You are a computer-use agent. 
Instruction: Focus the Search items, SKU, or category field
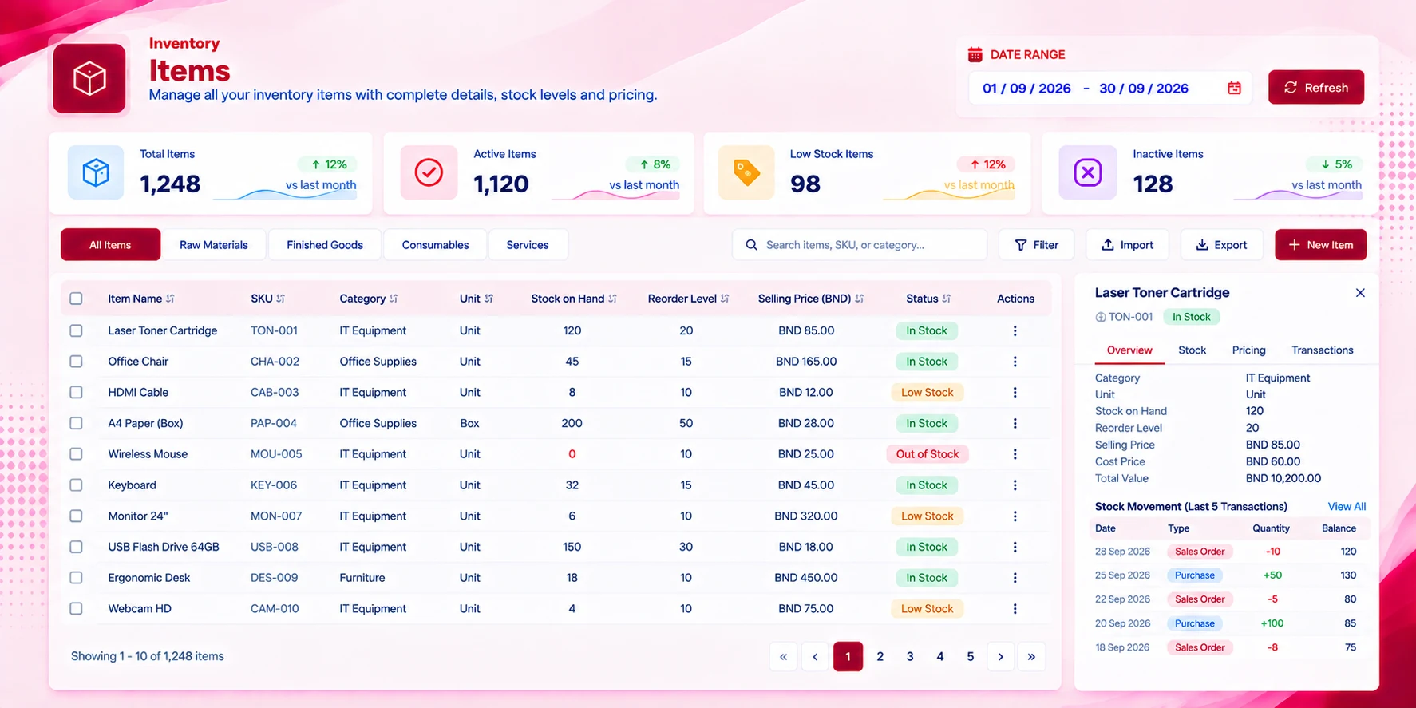(x=860, y=245)
